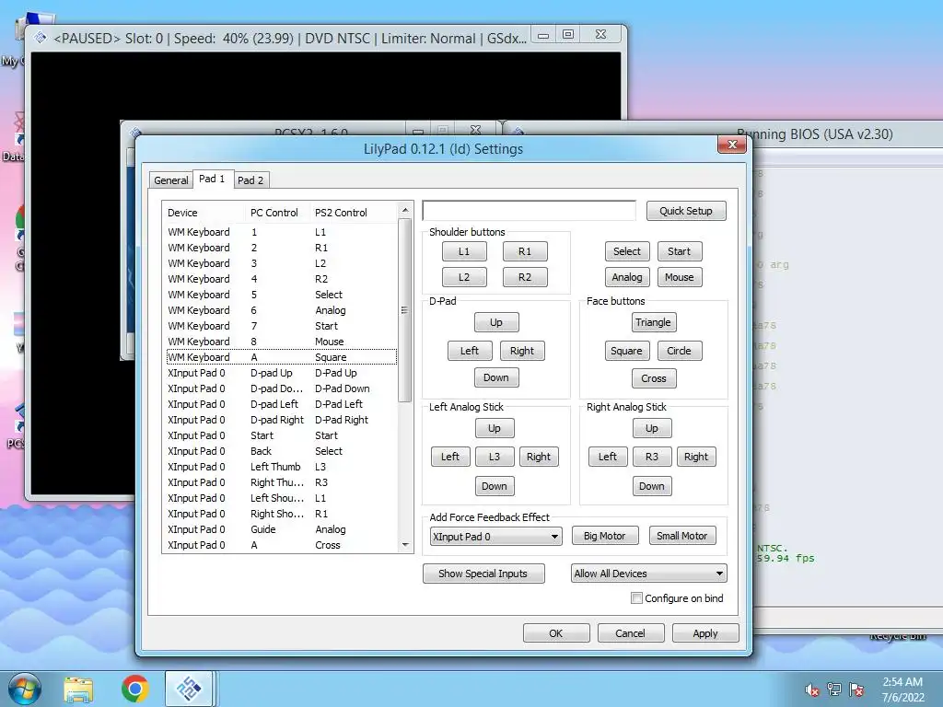The height and width of the screenshot is (707, 943).
Task: Bind the Circle face button
Action: coord(680,351)
